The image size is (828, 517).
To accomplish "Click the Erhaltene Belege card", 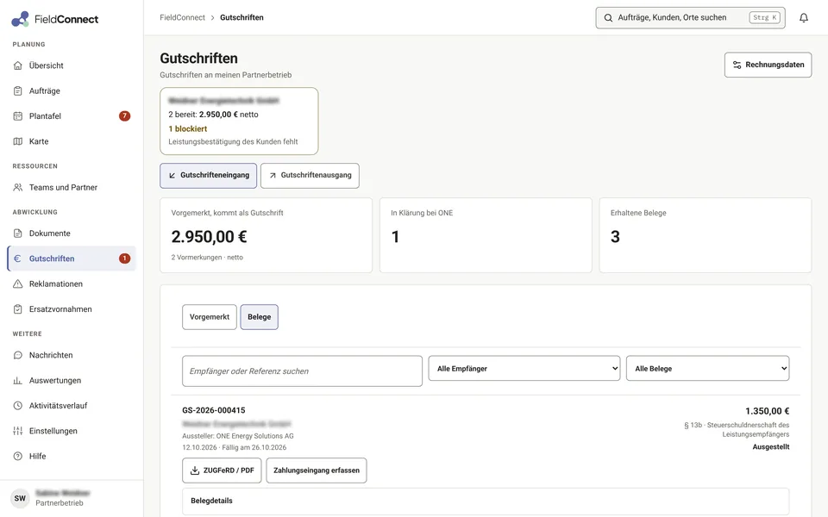I will (x=706, y=235).
